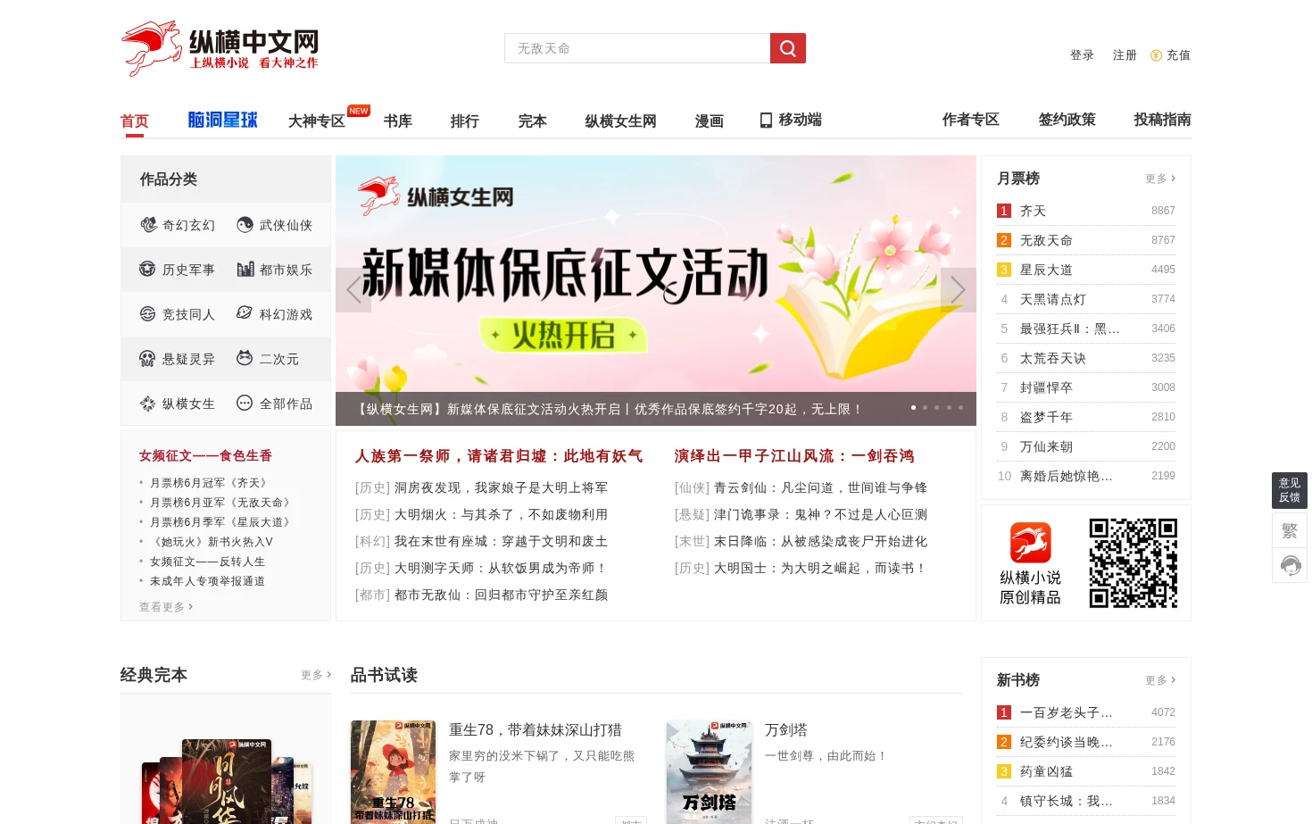Viewport: 1312px width, 824px height.
Task: Open headline 演绎出一甲子江山风流：一剑吞鸿
Action: pos(794,456)
